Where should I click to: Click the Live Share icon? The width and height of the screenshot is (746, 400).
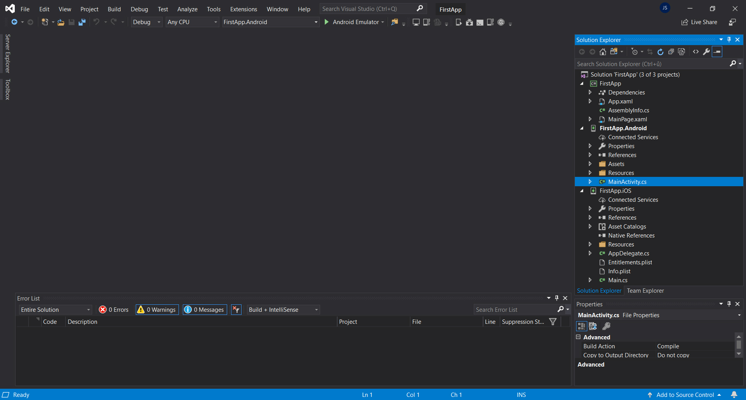tap(699, 22)
